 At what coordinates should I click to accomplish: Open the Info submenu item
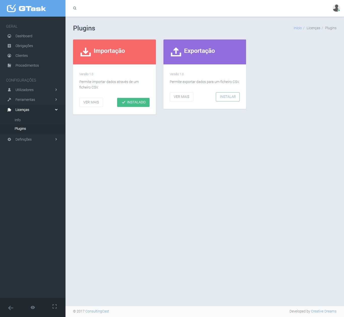point(18,120)
